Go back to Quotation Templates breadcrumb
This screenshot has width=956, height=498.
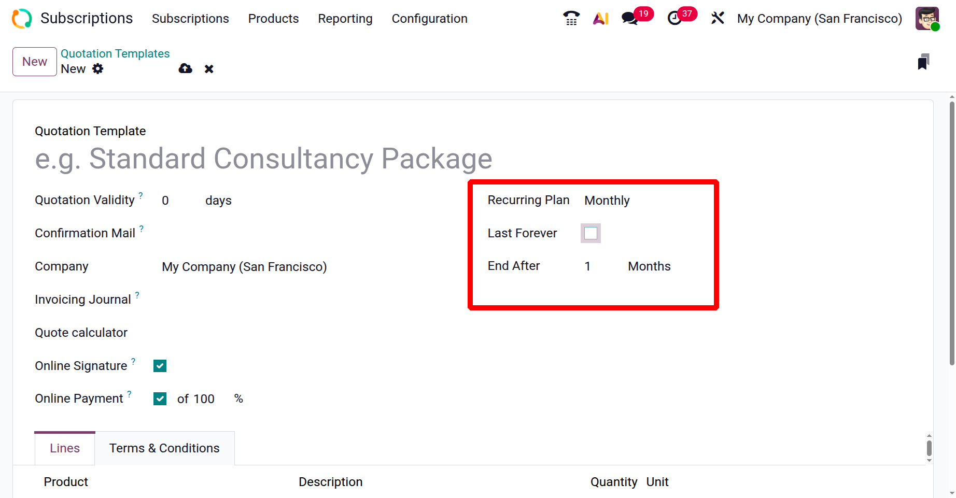pos(115,54)
